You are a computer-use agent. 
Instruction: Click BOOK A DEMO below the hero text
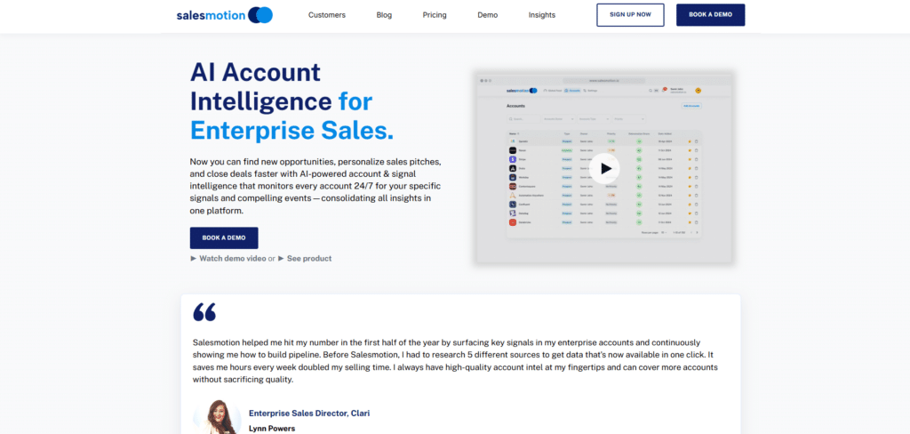tap(224, 238)
